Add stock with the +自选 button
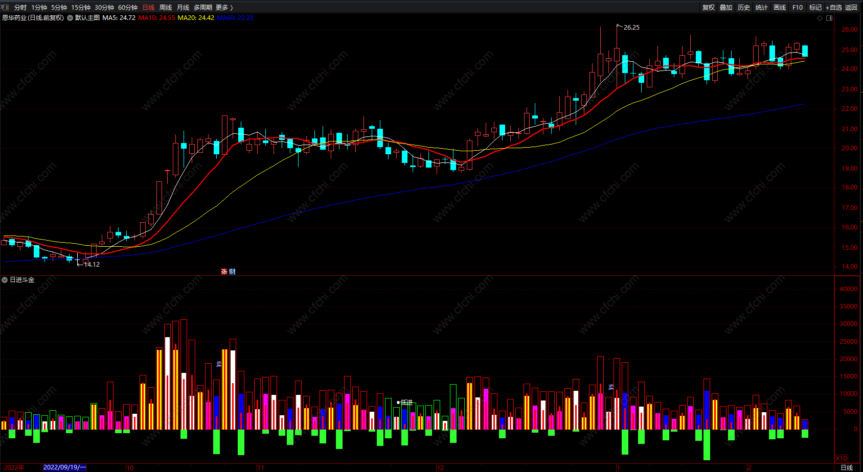The height and width of the screenshot is (472, 863). pyautogui.click(x=834, y=7)
